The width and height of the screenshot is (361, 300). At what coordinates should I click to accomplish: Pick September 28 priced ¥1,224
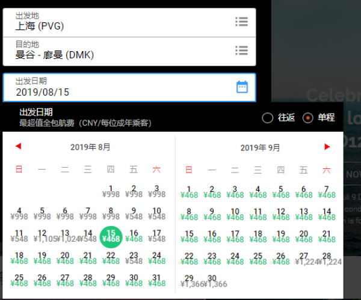point(329,259)
